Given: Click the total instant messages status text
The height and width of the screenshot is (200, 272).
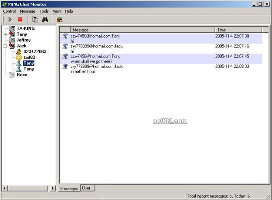Looking at the screenshot, I should [x=218, y=196].
